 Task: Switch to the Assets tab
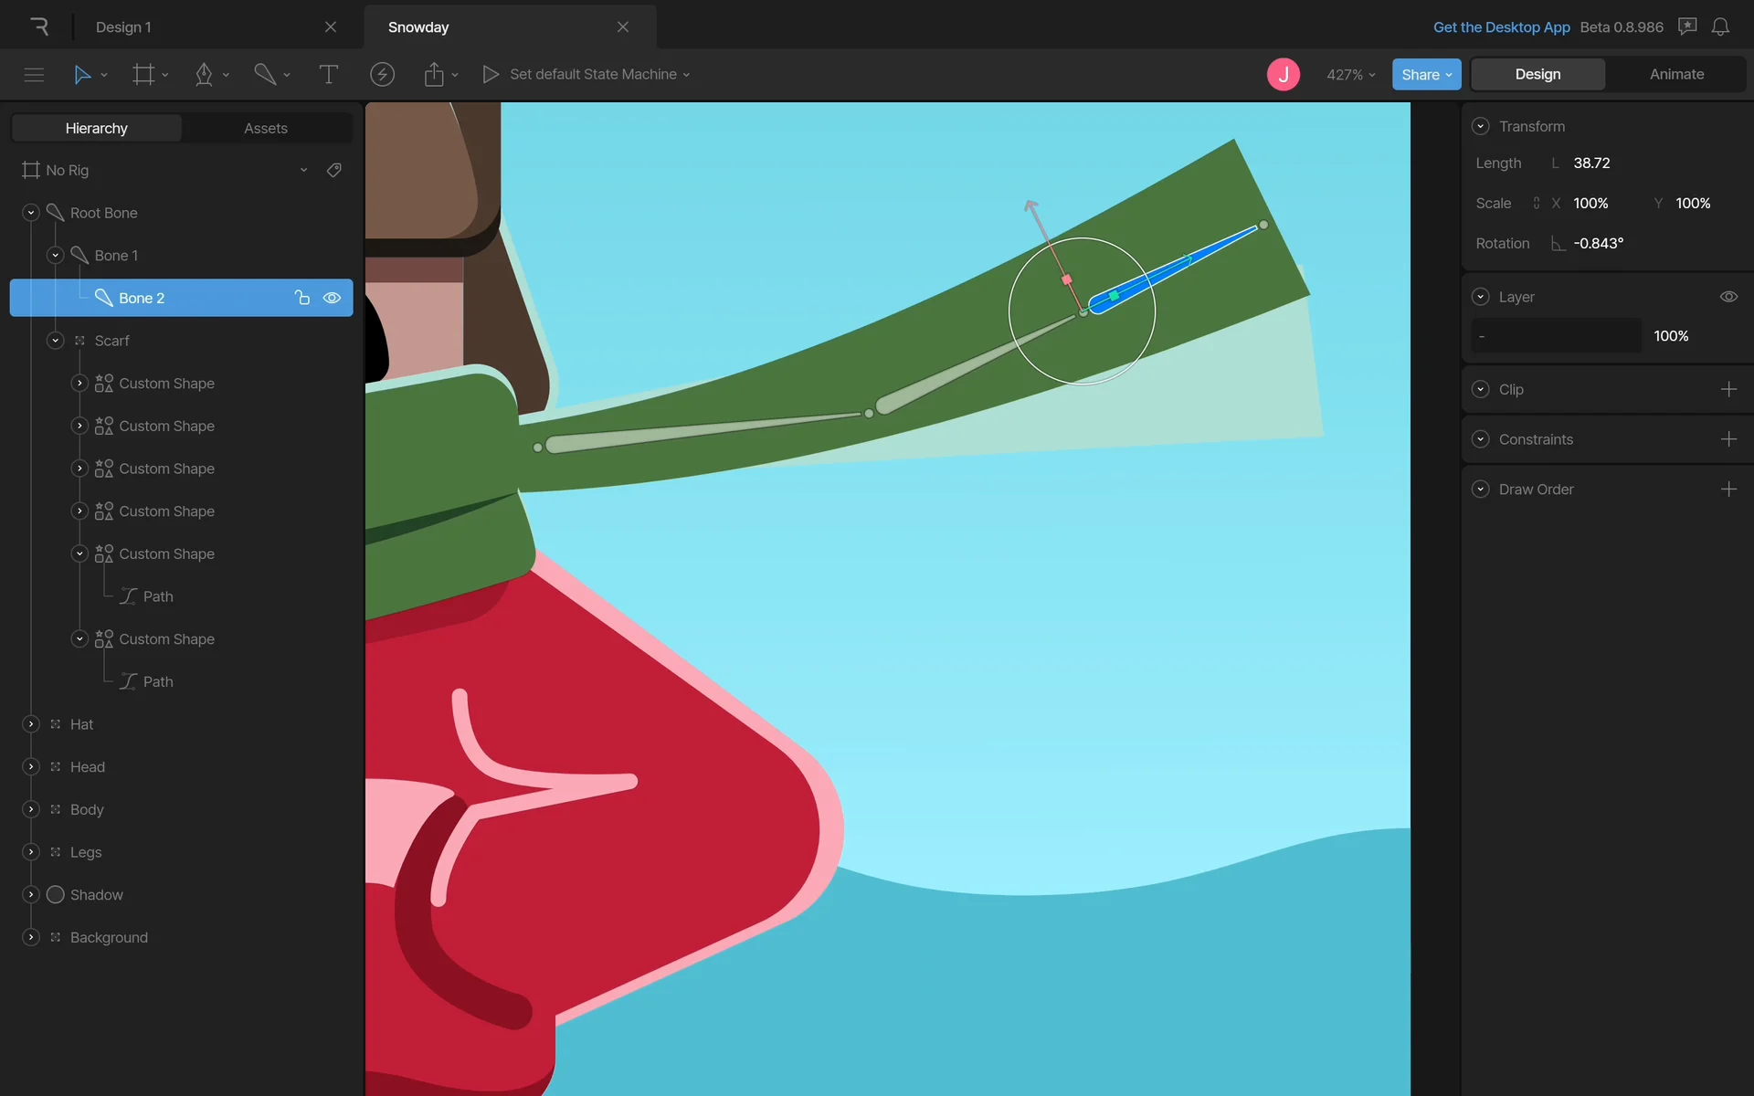pos(266,129)
